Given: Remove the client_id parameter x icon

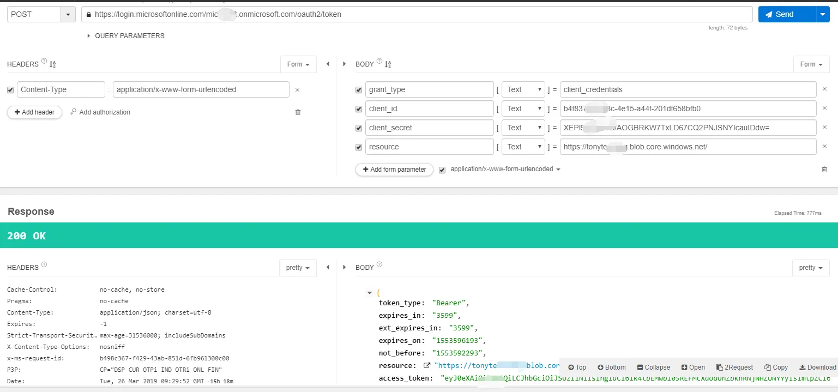Looking at the screenshot, I should [x=824, y=108].
